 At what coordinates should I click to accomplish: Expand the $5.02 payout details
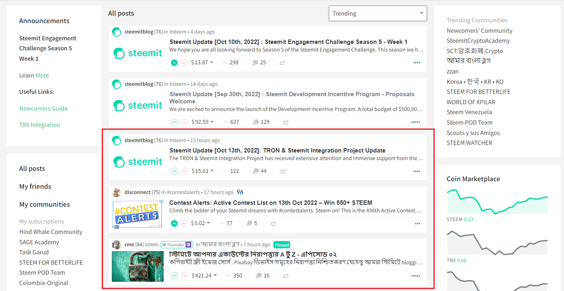coord(200,224)
